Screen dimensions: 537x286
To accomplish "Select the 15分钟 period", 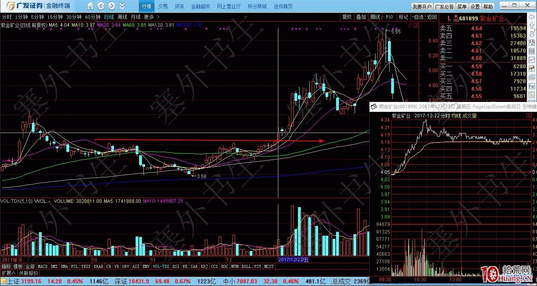I will tap(55, 17).
